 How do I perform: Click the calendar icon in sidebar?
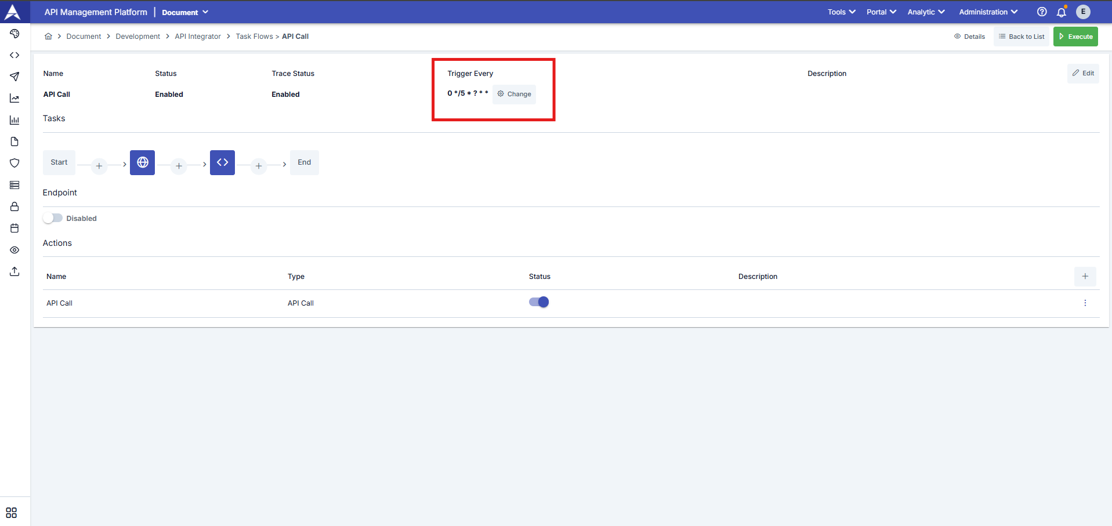15,228
